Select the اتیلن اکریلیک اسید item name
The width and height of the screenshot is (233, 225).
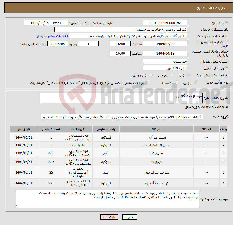156,145
